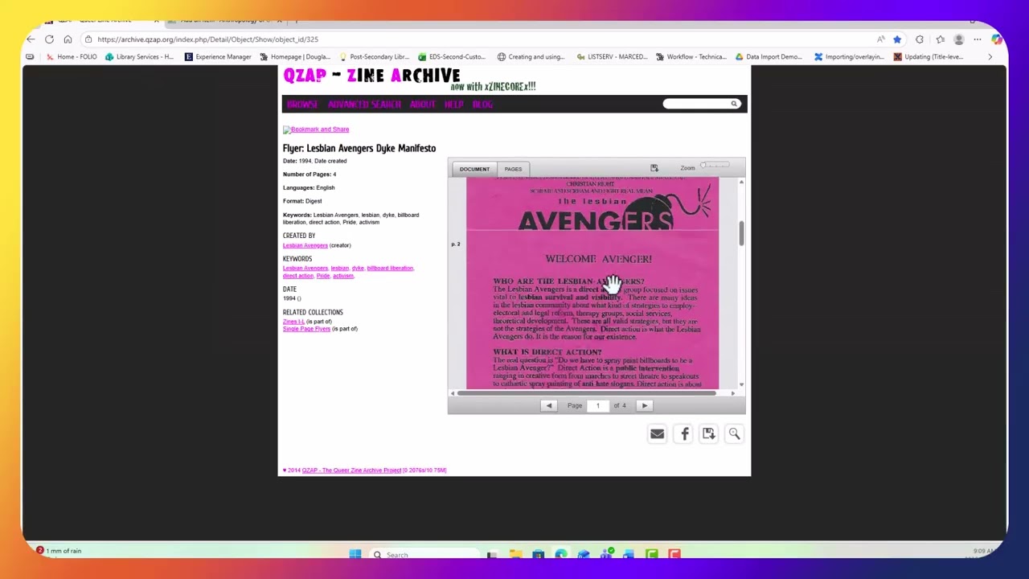
Task: Share on Facebook via the f icon
Action: (x=684, y=434)
